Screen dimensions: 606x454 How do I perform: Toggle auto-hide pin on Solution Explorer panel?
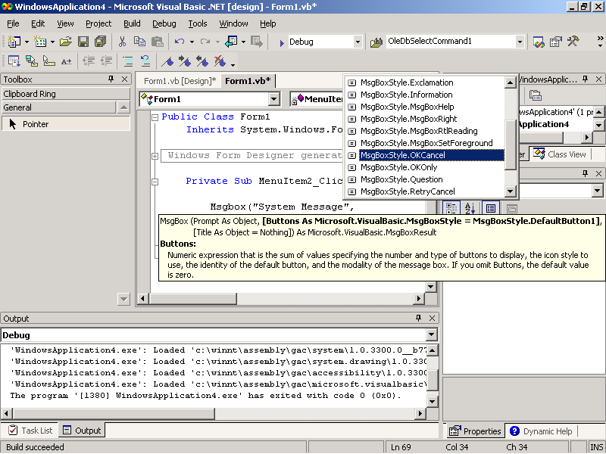pos(585,79)
